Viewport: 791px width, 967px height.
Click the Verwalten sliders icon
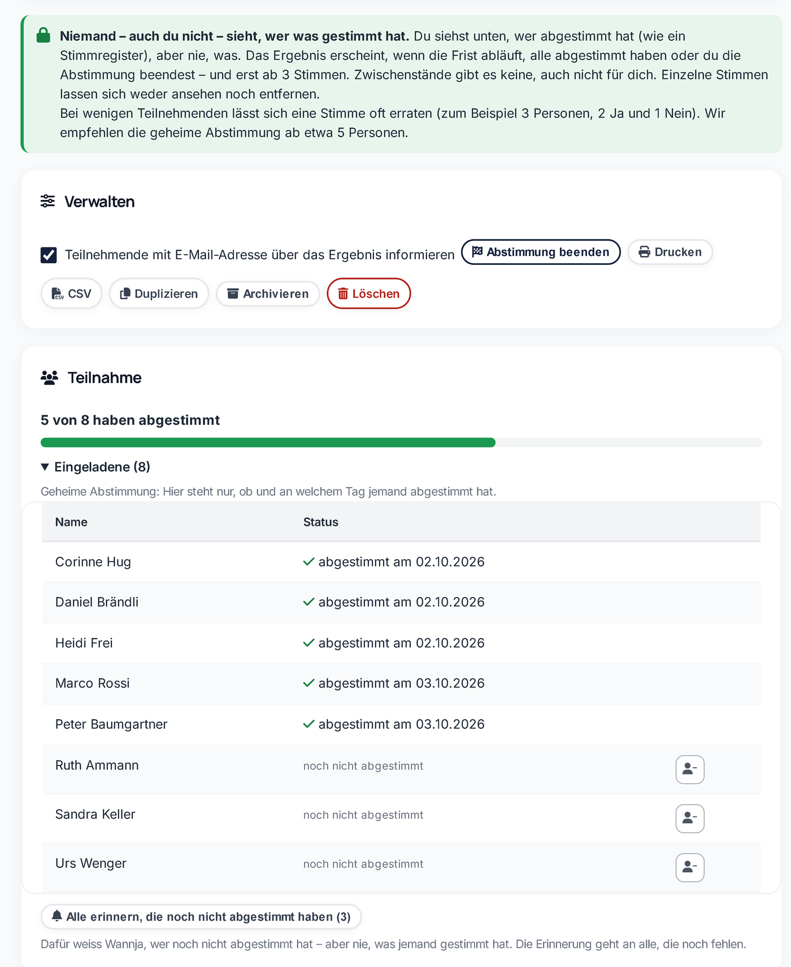[x=48, y=201]
